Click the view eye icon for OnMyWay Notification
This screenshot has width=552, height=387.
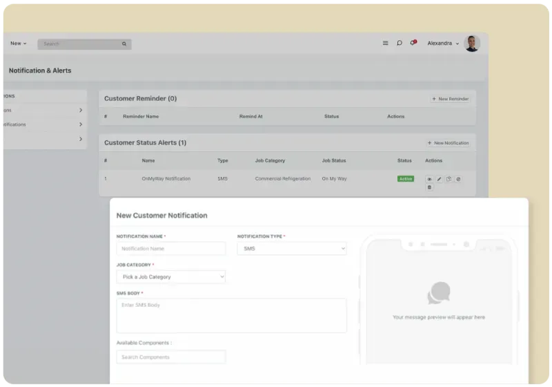[x=429, y=179]
